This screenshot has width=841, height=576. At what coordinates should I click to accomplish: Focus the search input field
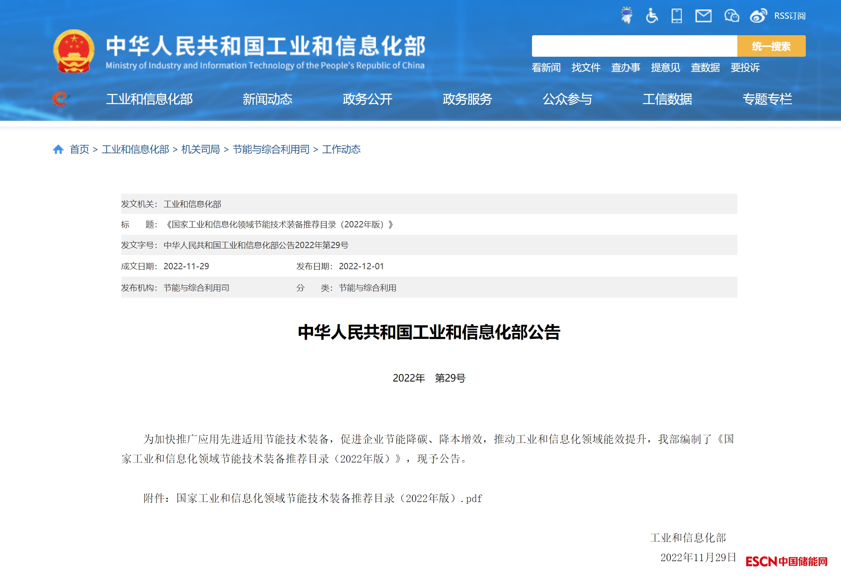pos(634,46)
